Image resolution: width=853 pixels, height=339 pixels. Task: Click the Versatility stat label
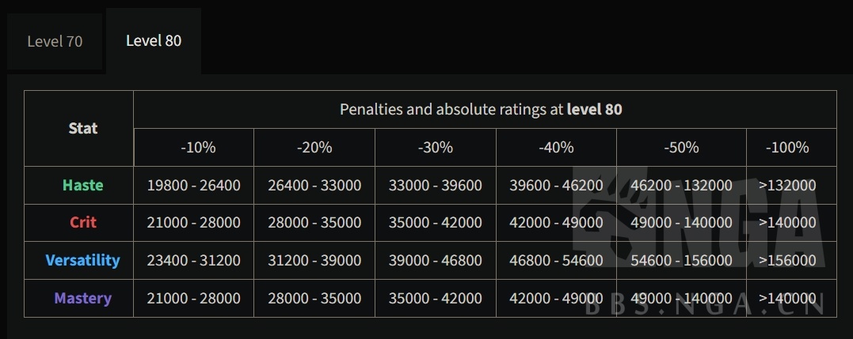[x=83, y=260]
